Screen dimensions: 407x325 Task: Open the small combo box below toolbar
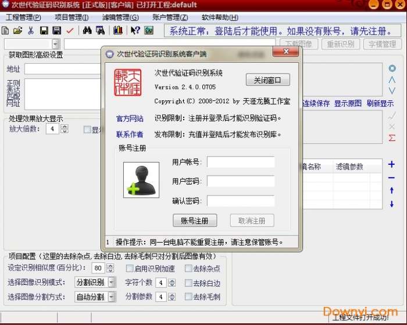(56, 44)
